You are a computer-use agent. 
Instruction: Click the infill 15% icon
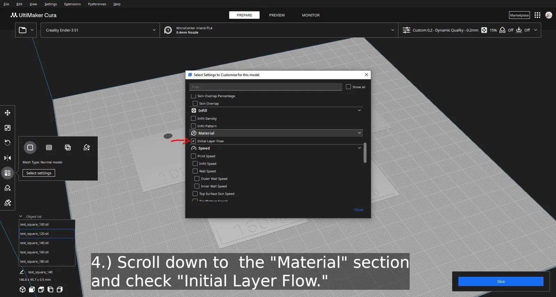[x=484, y=30]
